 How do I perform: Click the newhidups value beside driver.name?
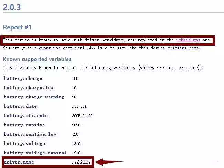tap(82, 162)
